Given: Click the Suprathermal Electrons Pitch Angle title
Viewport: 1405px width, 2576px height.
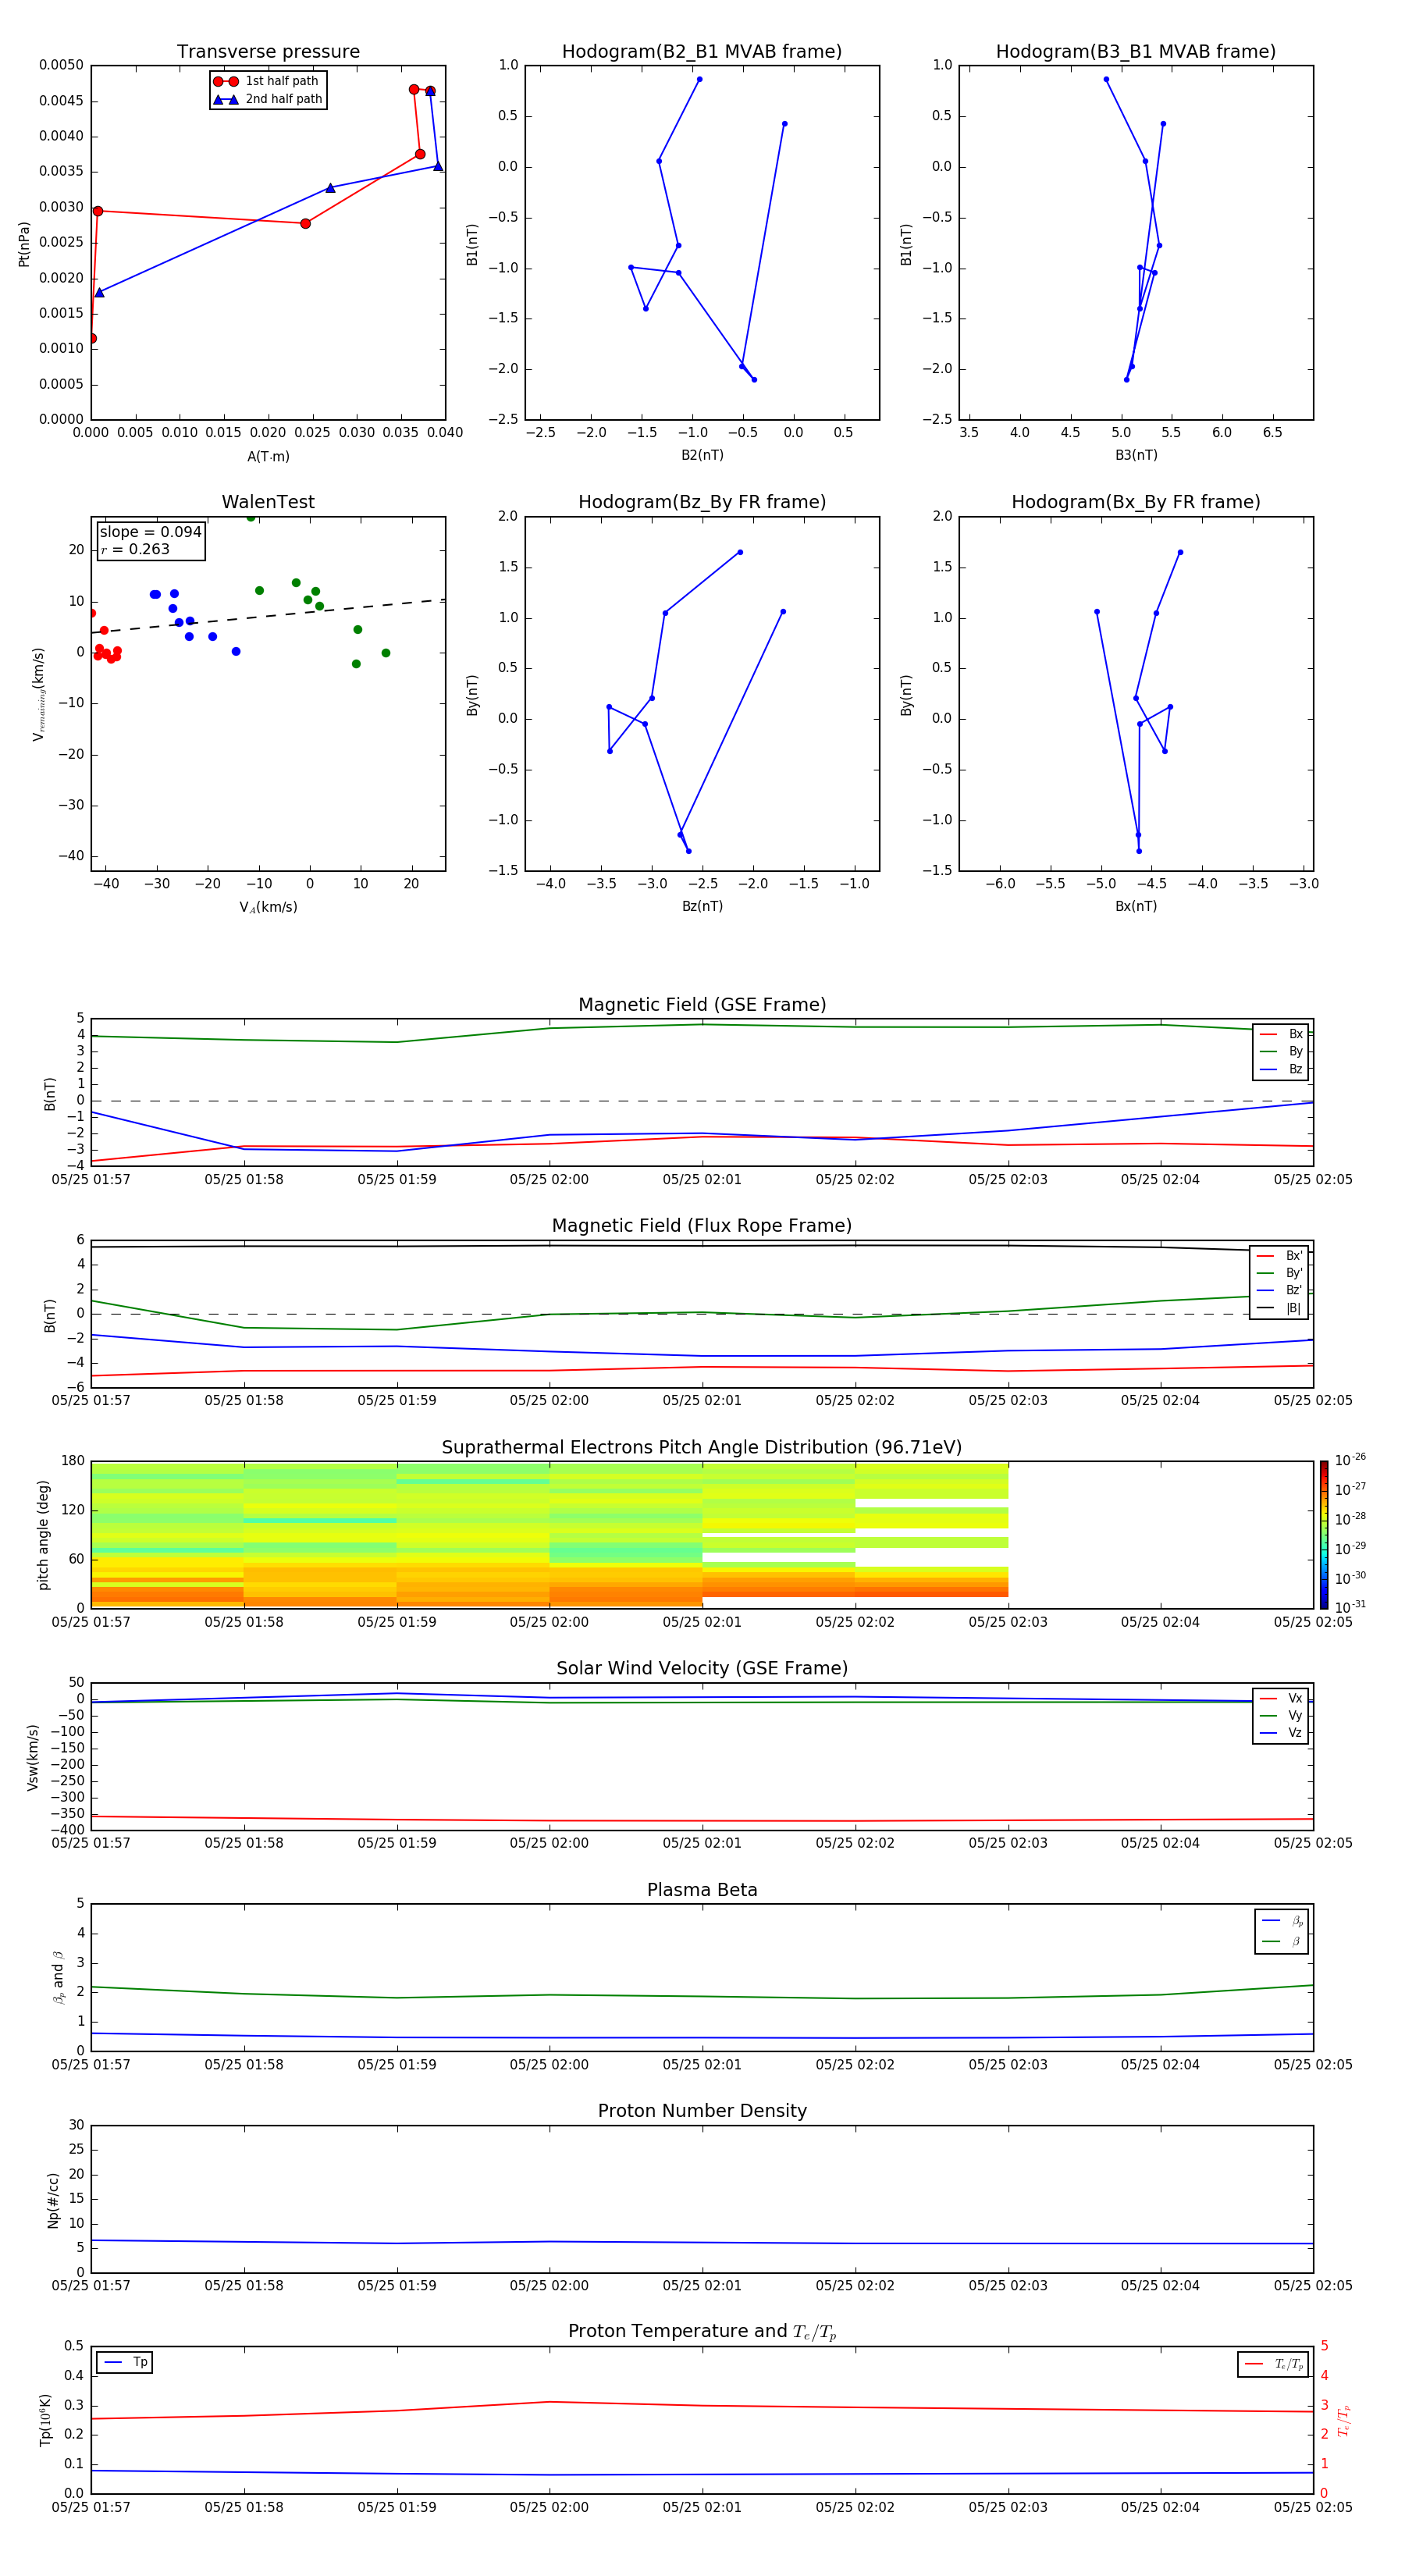Looking at the screenshot, I should pyautogui.click(x=702, y=1447).
